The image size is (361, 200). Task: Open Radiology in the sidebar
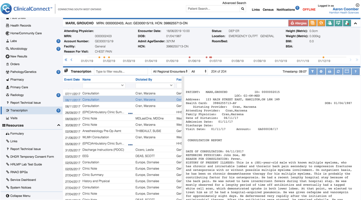[x=17, y=95]
